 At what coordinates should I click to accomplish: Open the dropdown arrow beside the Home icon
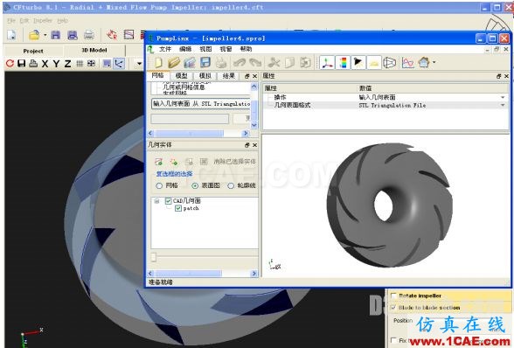434,62
